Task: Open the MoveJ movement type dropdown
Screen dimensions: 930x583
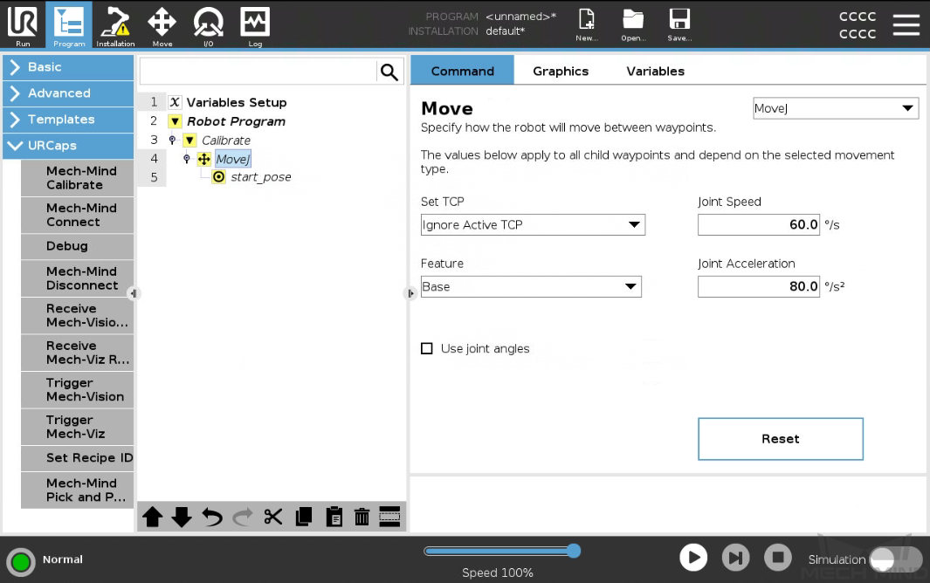Action: click(836, 108)
